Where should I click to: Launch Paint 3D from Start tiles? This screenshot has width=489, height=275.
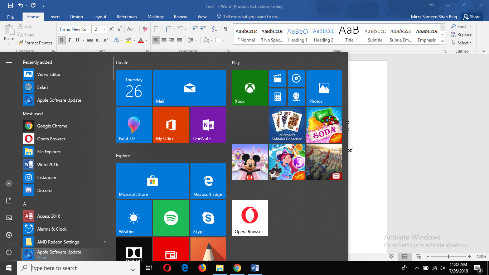coord(134,125)
